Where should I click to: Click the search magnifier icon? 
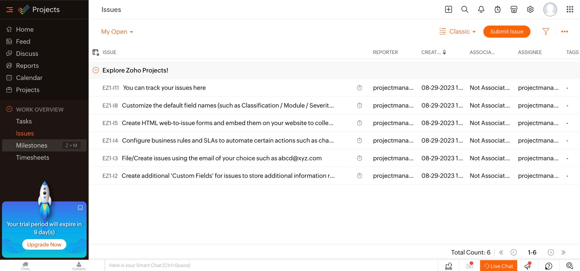click(x=465, y=10)
